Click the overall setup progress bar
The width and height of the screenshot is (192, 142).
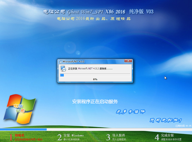click(96, 129)
